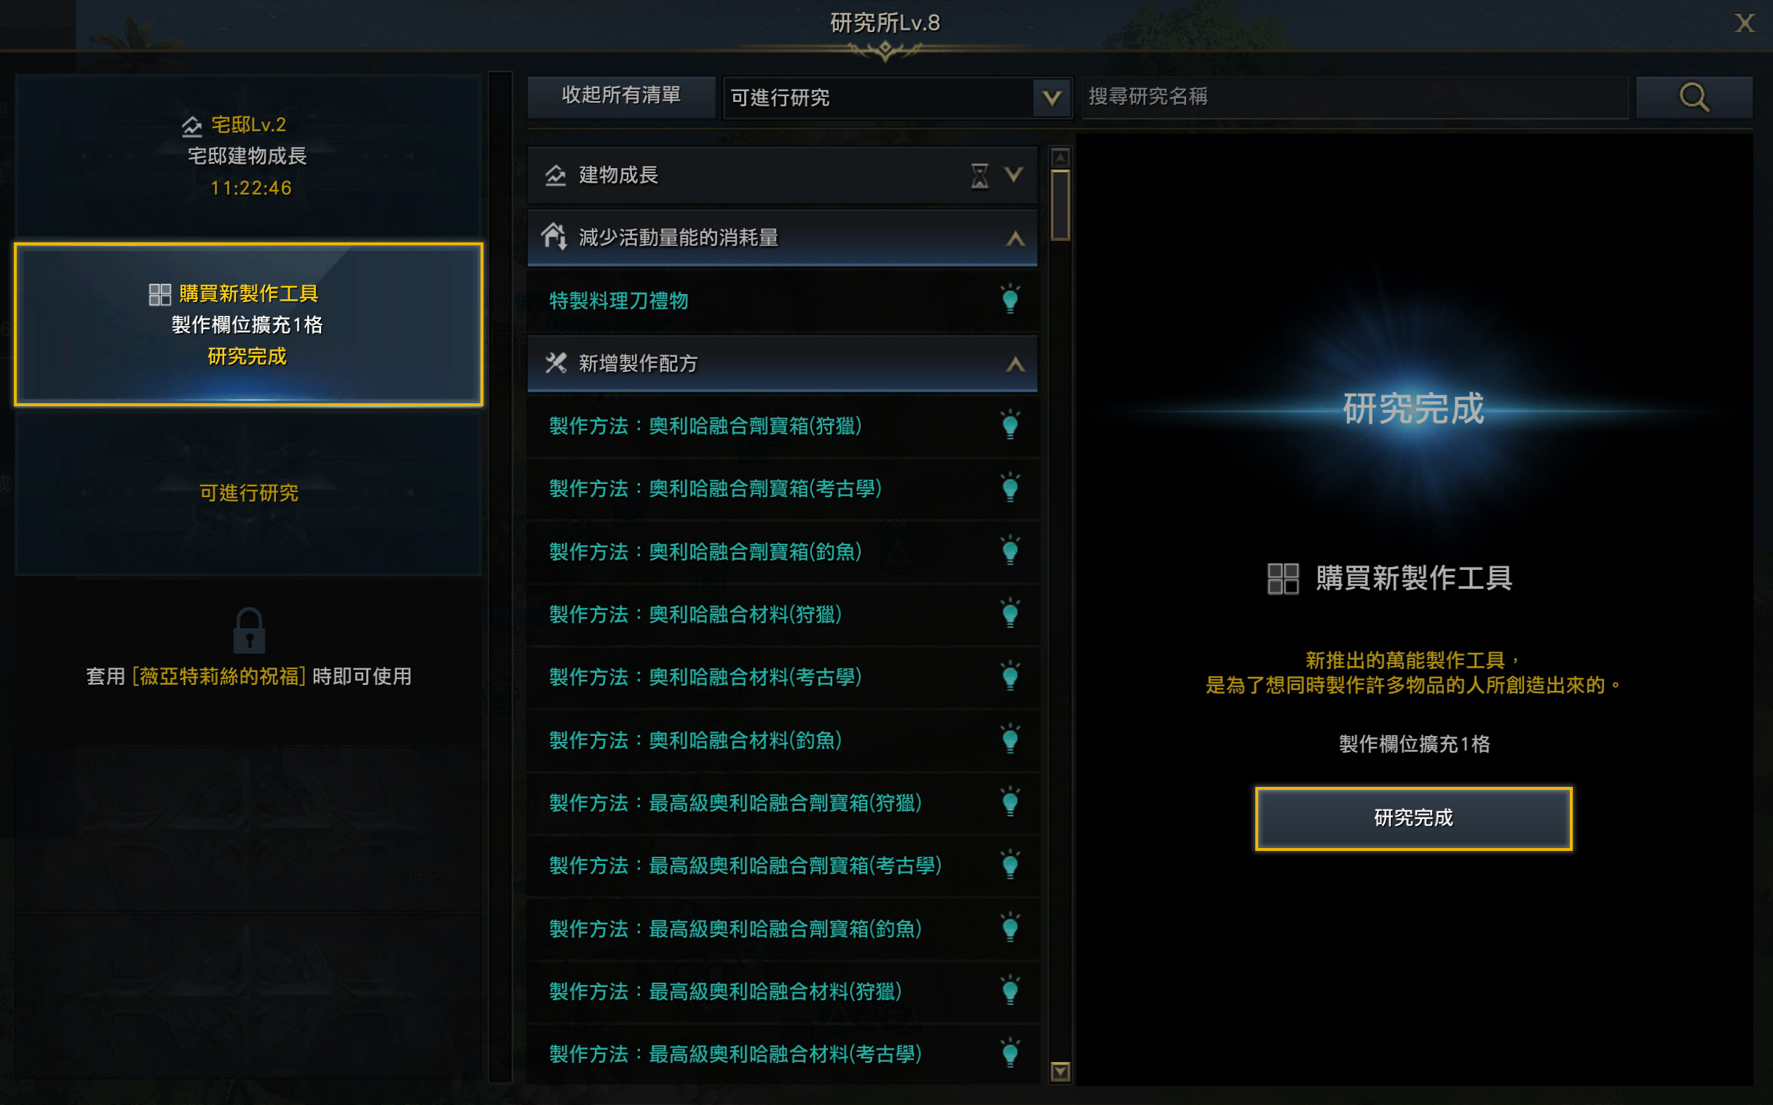Click lightbulb icon for 最高級奧利哈融合劑寶箱(考古學)

[1010, 866]
